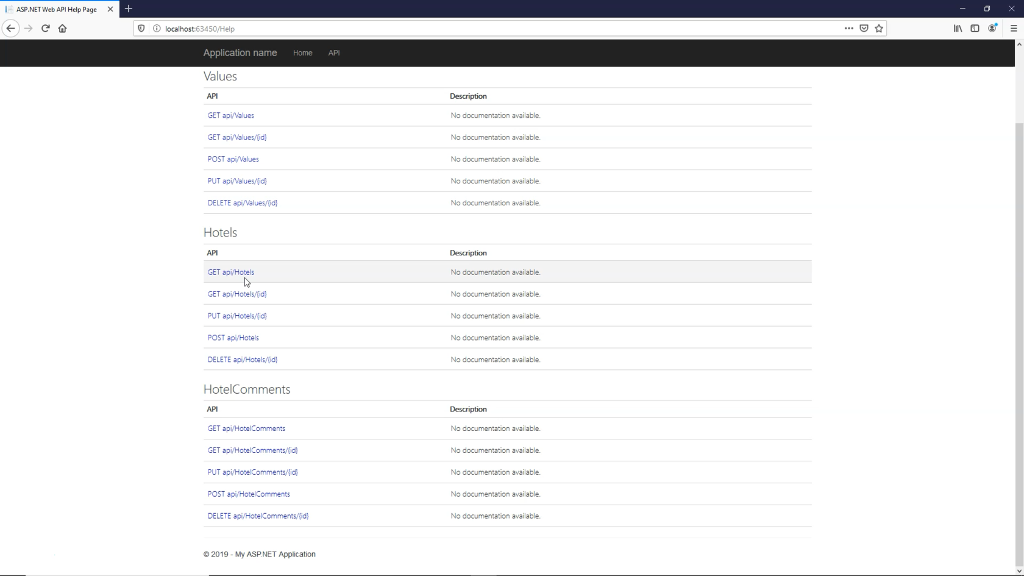Click the Application name brand link
This screenshot has width=1024, height=576.
coord(240,53)
